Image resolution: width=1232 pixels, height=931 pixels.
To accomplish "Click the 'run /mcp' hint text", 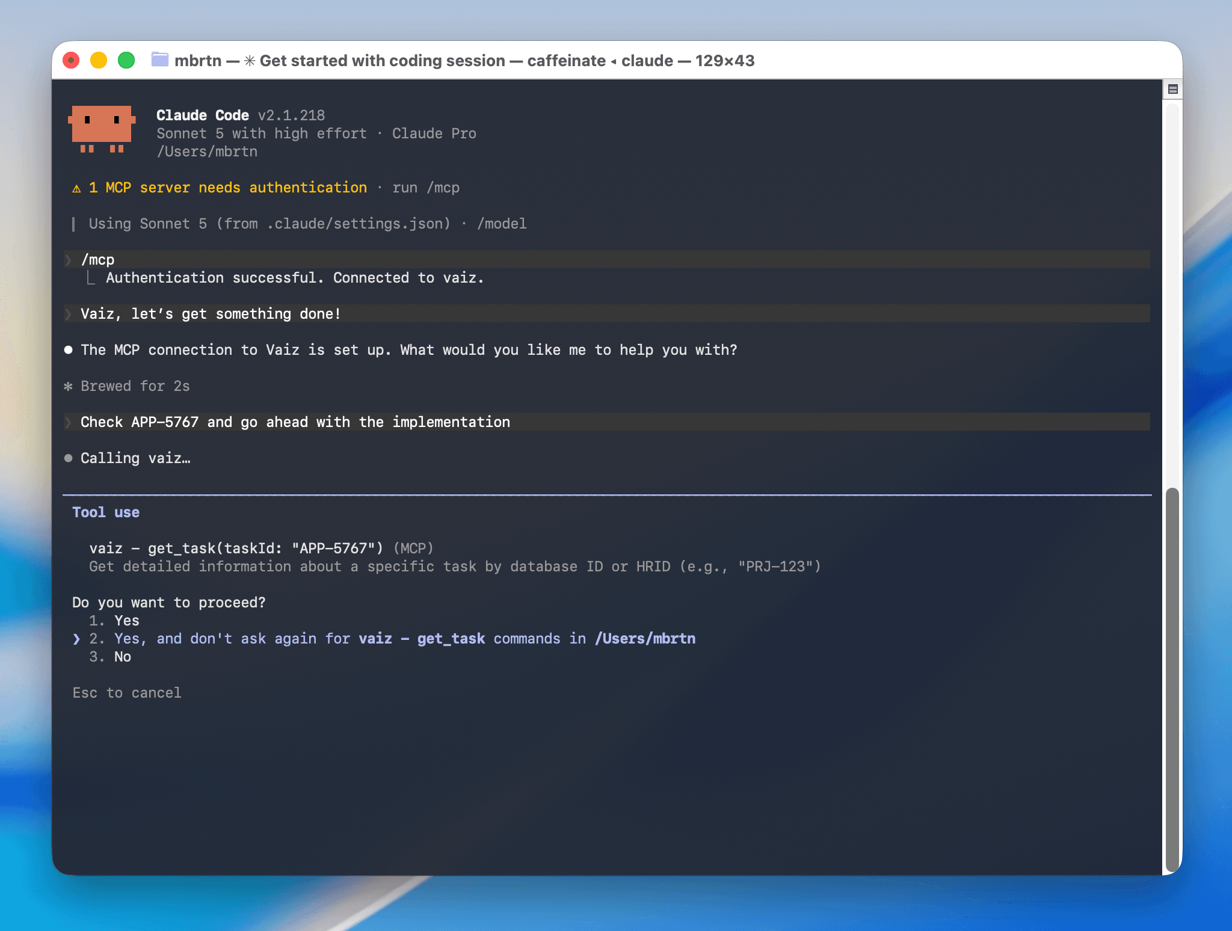I will click(x=426, y=188).
